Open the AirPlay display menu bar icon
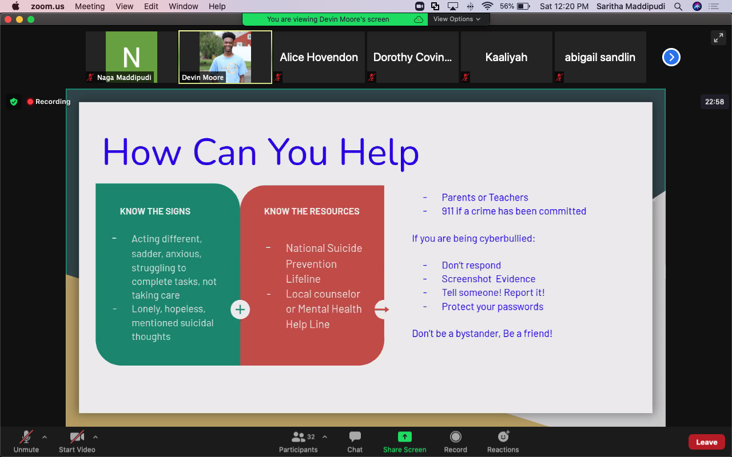This screenshot has height=457, width=732. point(453,6)
